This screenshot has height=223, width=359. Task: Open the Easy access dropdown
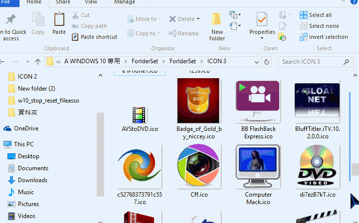[x=235, y=26]
